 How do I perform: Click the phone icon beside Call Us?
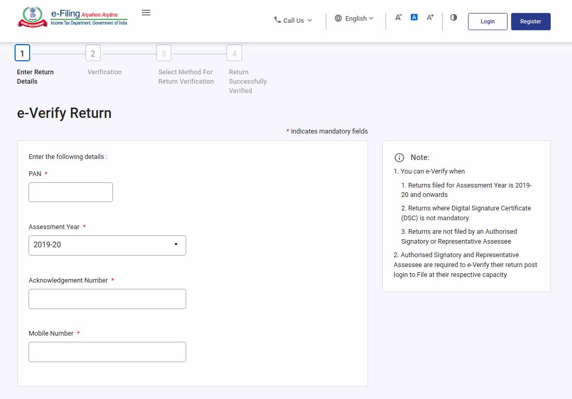[x=278, y=20]
